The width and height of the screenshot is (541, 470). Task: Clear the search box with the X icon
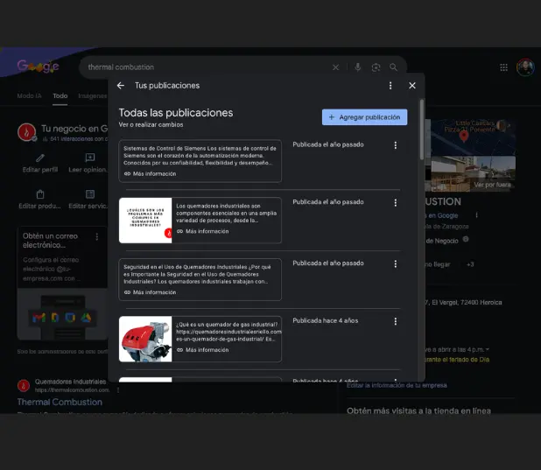click(335, 67)
